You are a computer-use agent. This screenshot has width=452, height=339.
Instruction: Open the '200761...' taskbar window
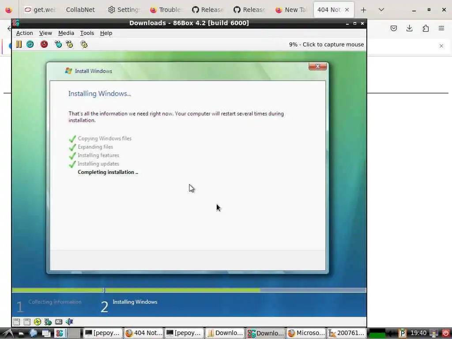[347, 333]
